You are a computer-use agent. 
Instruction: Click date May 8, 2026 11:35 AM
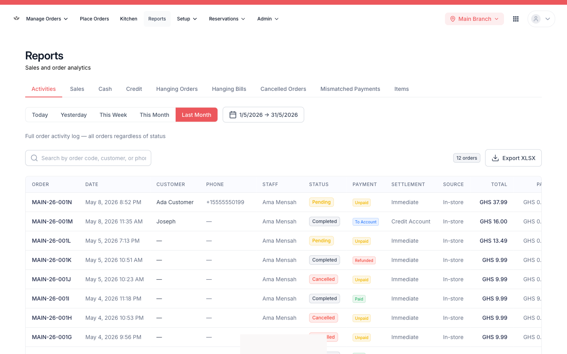pos(114,221)
